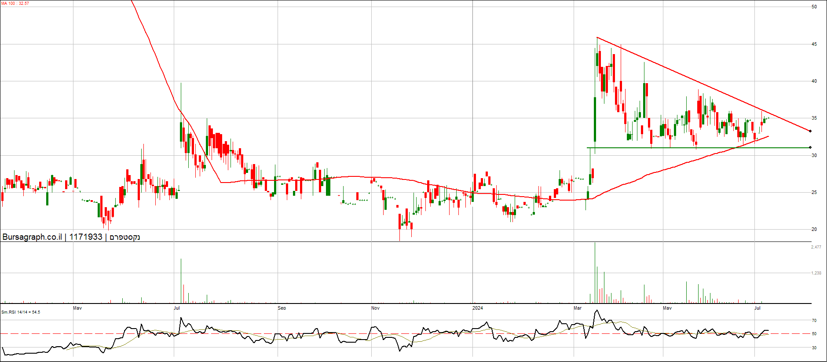This screenshot has height=362, width=827.
Task: Select the Mar marker on time axis
Action: point(578,308)
